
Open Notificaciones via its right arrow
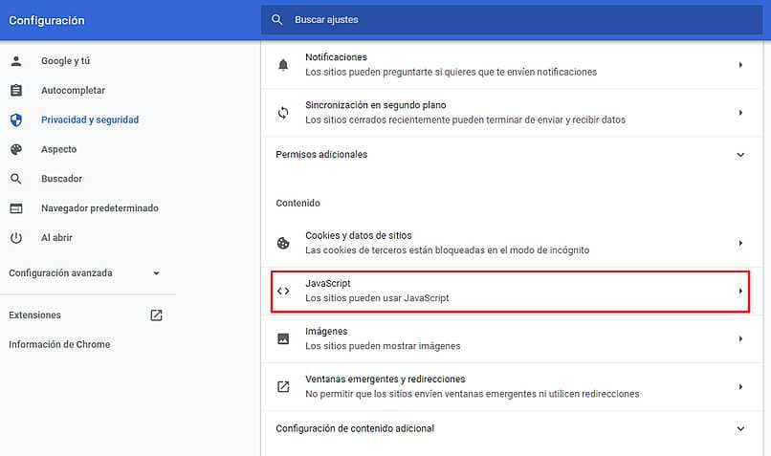[740, 64]
